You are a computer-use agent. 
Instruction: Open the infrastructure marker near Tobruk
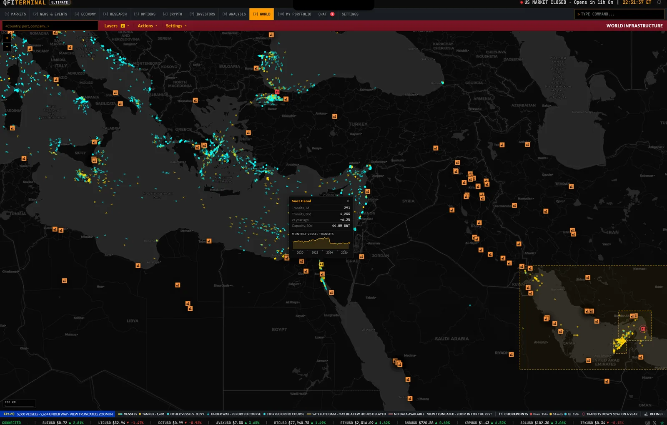pos(209,241)
